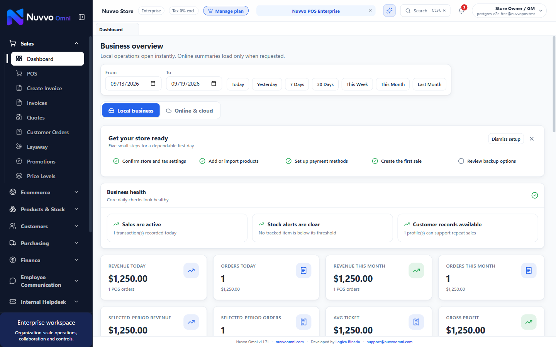Viewport: 556px width, 347px height.
Task: Switch to Online & cloud tab
Action: (190, 111)
